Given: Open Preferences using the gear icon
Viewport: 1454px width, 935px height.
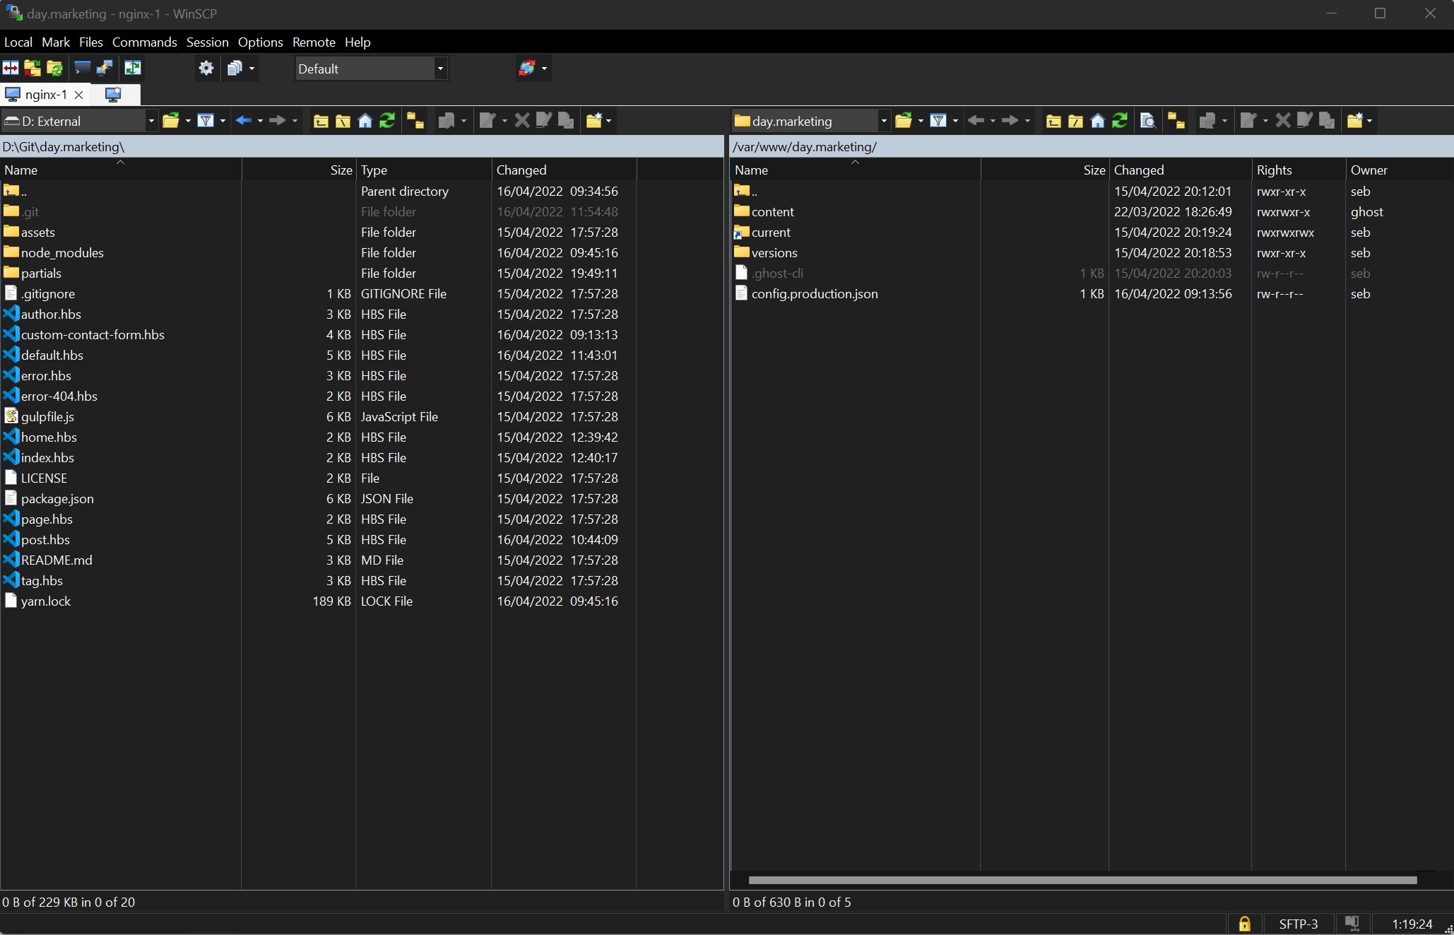Looking at the screenshot, I should pyautogui.click(x=206, y=68).
